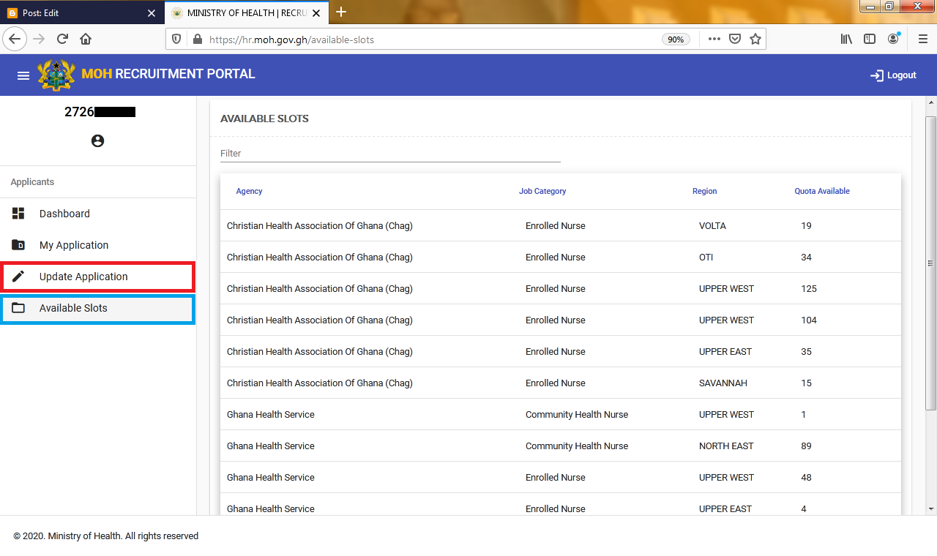Open the portal sidebar hamburger menu
The height and width of the screenshot is (556, 937).
[23, 74]
